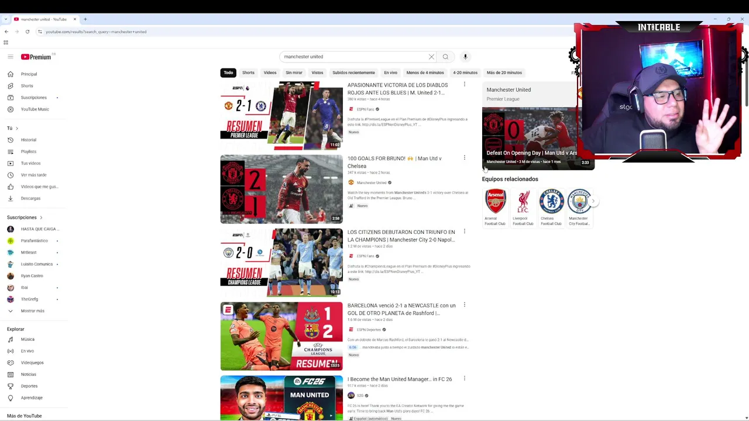Screen dimensions: 749x421
Task: Expand the Suscripciones heading chevron
Action: coord(41,218)
